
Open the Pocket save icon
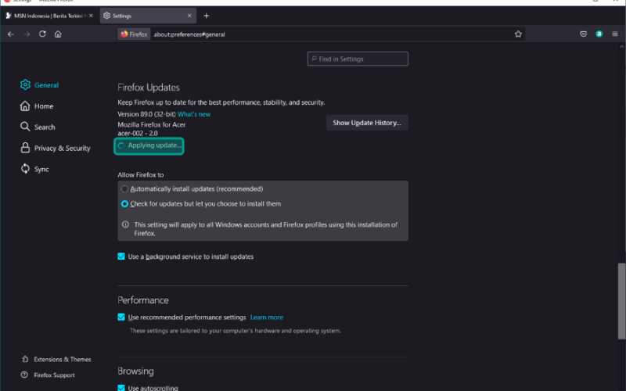coord(583,34)
